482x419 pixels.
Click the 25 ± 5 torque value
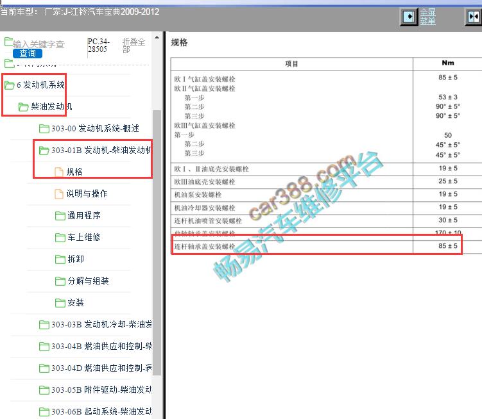point(448,181)
